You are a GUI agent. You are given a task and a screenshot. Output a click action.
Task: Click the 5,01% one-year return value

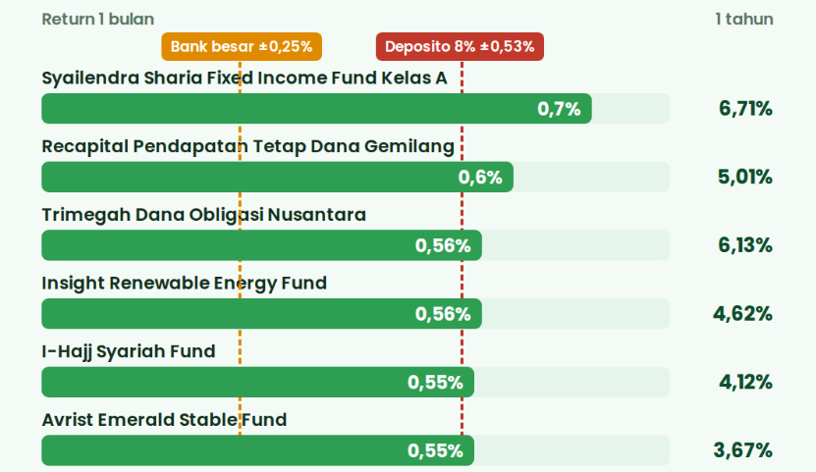pos(745,177)
